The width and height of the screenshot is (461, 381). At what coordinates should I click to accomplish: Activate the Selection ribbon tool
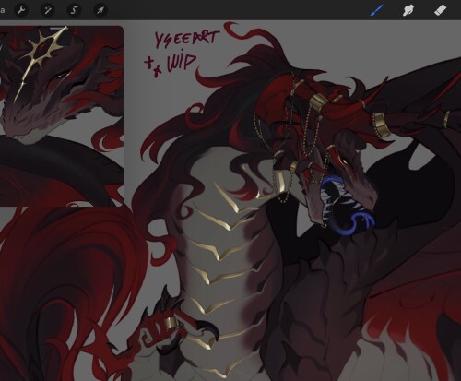coord(74,10)
